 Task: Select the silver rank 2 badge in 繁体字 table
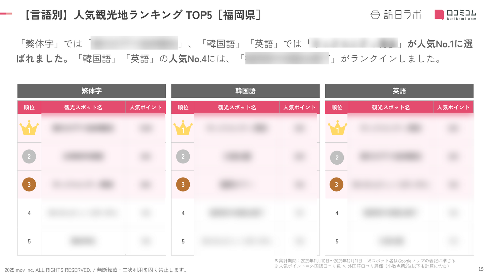tap(29, 157)
